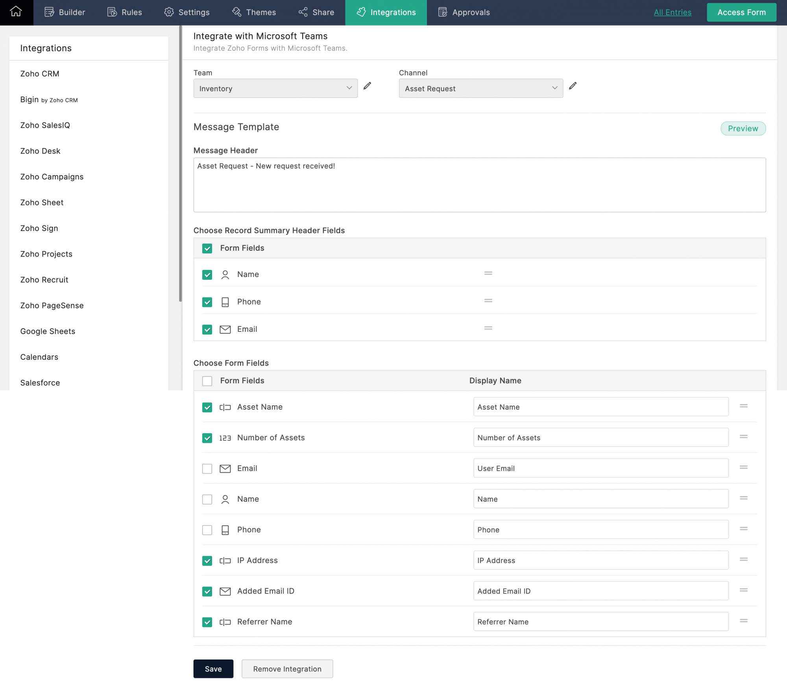
Task: Click the Referrer Name display name field
Action: [601, 622]
